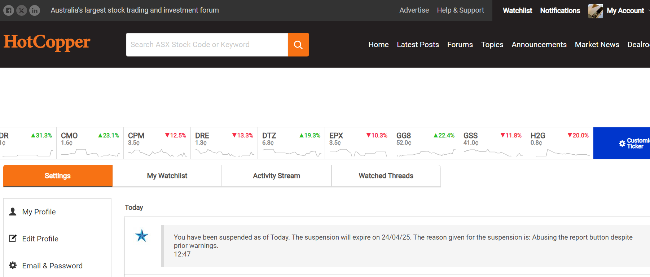This screenshot has width=650, height=277.
Task: Expand the My Account menu
Action: [625, 11]
